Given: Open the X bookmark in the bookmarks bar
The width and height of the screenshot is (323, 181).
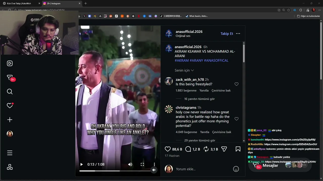Looking at the screenshot, I should point(84,16).
